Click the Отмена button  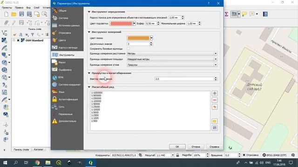(x=196, y=147)
